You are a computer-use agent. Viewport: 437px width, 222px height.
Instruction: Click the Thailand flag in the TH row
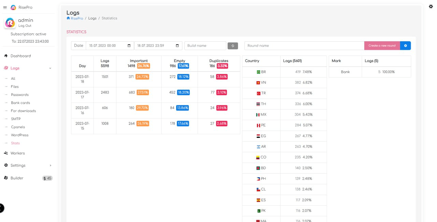tap(258, 104)
